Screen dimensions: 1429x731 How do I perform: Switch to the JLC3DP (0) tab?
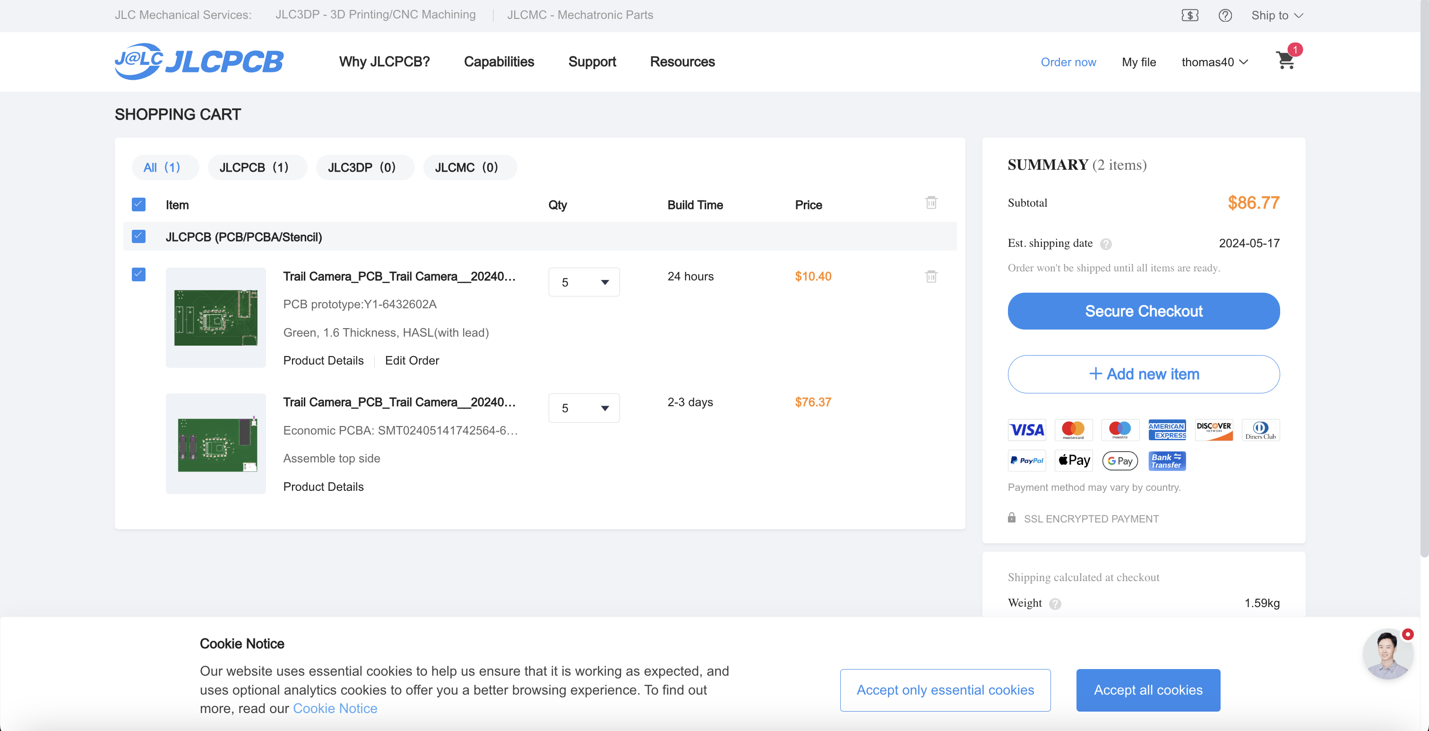click(x=362, y=167)
